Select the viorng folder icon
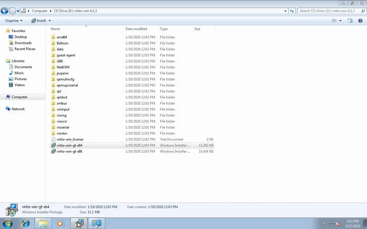 click(53, 115)
